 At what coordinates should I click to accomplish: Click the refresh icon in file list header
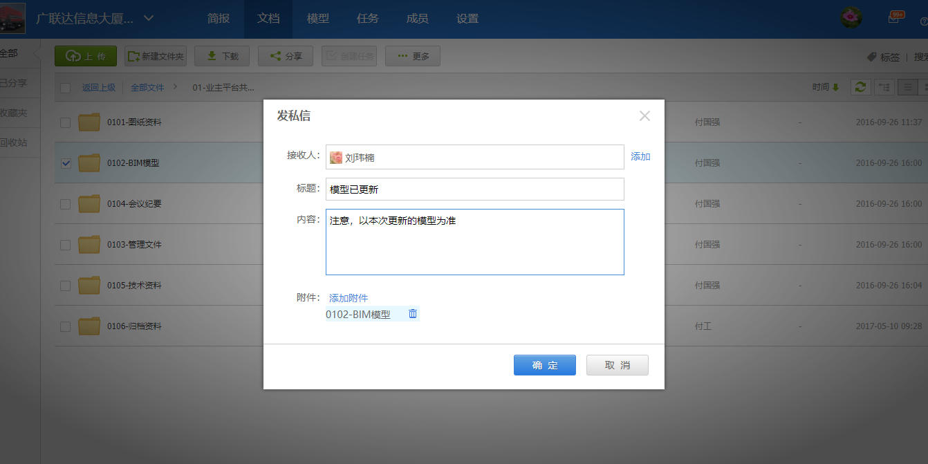(x=860, y=87)
